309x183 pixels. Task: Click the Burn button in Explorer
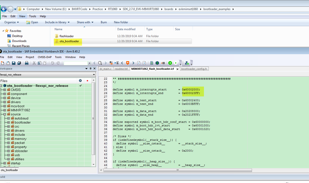tap(104, 22)
